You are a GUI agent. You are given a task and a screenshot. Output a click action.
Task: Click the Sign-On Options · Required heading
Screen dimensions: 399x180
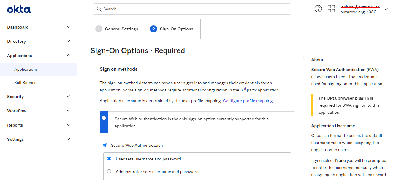click(138, 51)
